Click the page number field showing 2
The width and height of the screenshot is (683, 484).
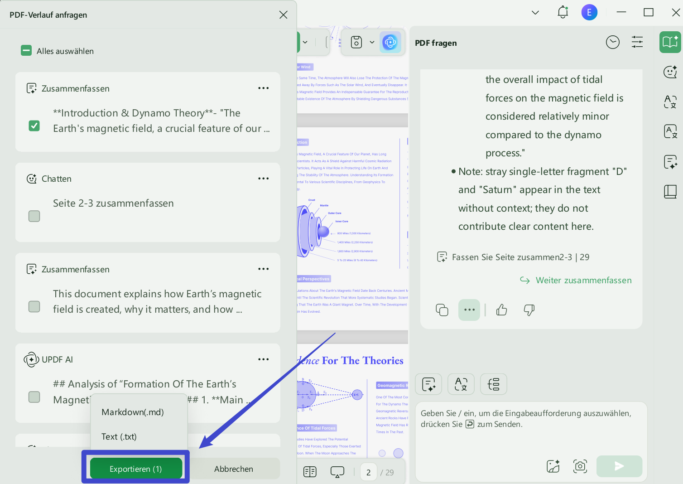coord(368,472)
